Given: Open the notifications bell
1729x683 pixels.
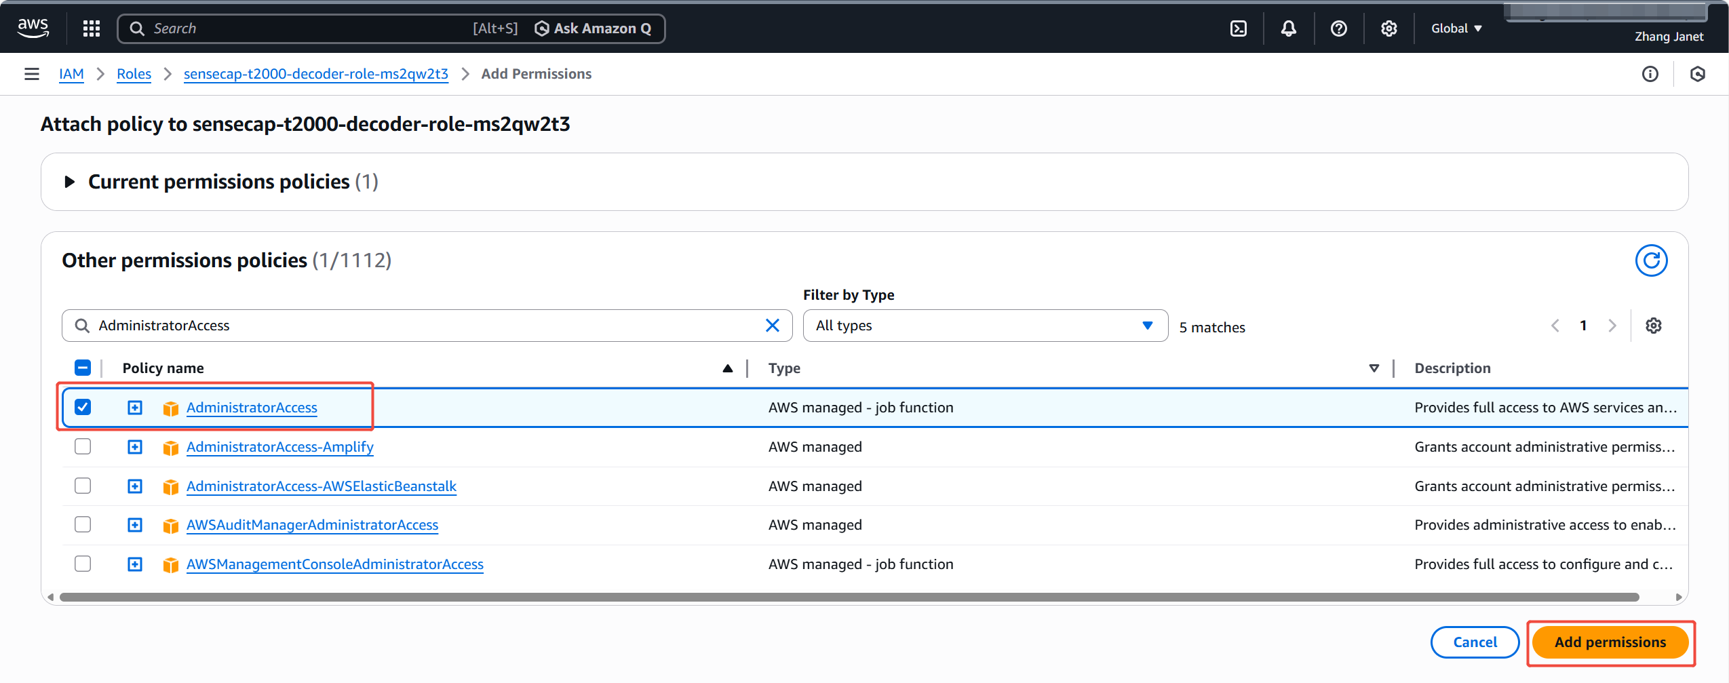Looking at the screenshot, I should point(1288,28).
